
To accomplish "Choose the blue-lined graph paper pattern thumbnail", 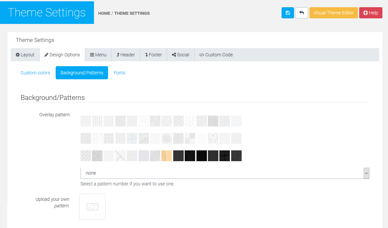I will pos(132,138).
